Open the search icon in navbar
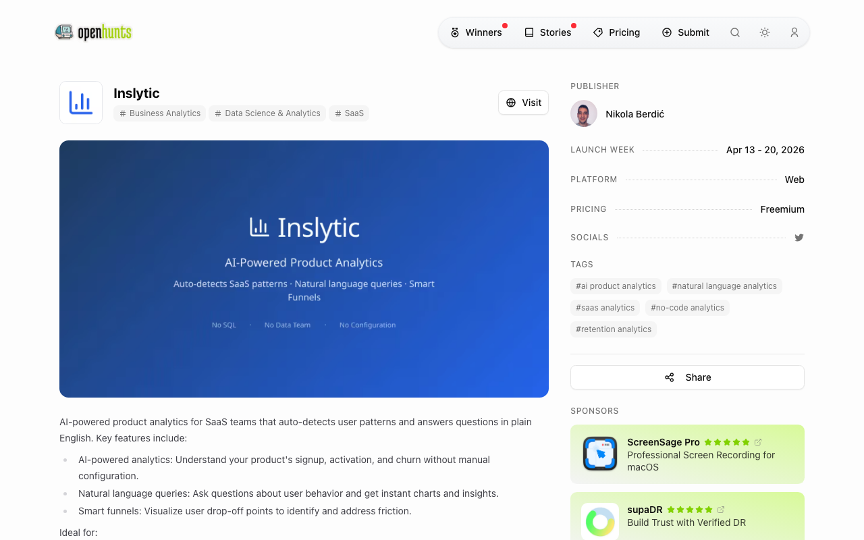This screenshot has height=540, width=864. point(735,32)
